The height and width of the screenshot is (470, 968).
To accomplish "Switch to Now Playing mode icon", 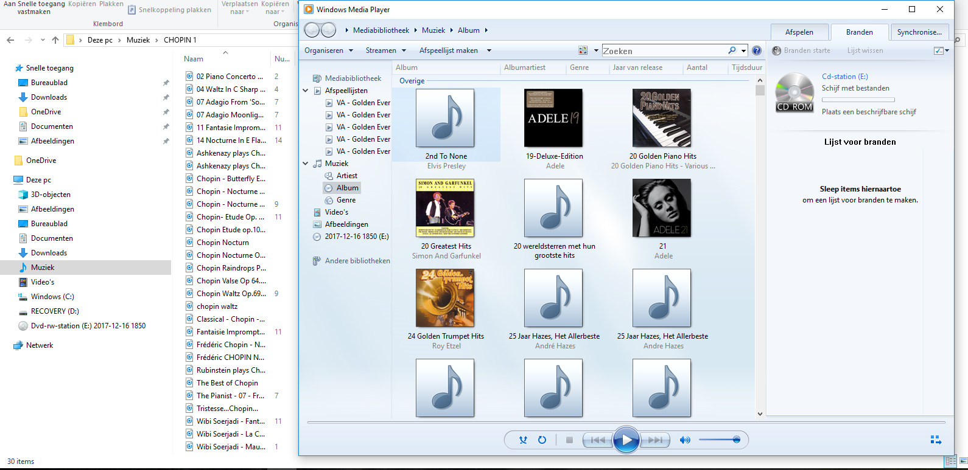I will click(x=936, y=440).
